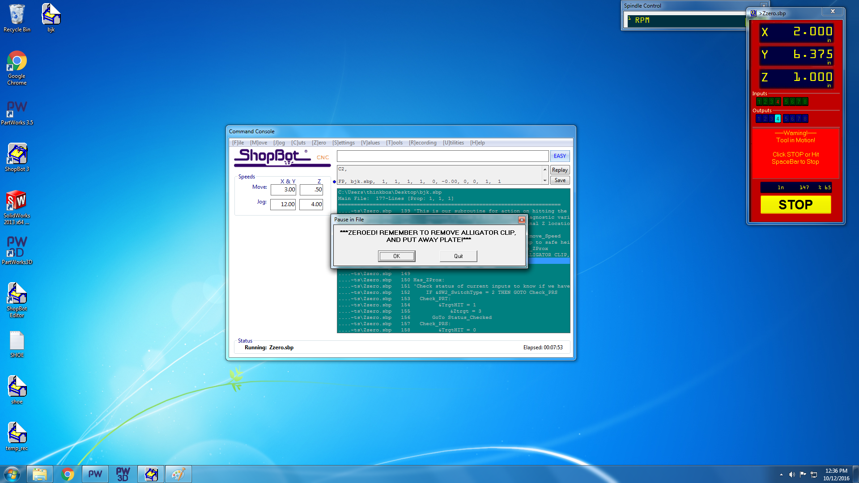Click Quit in Pause in File dialog
The width and height of the screenshot is (859, 483).
(x=459, y=256)
